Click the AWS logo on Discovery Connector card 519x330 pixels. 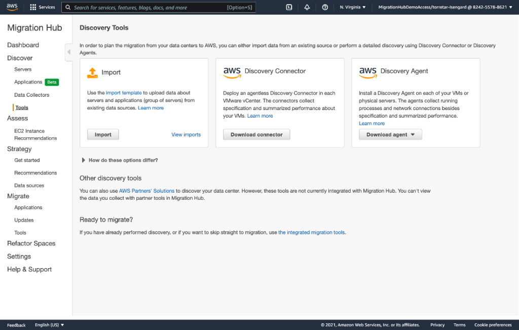(x=232, y=72)
